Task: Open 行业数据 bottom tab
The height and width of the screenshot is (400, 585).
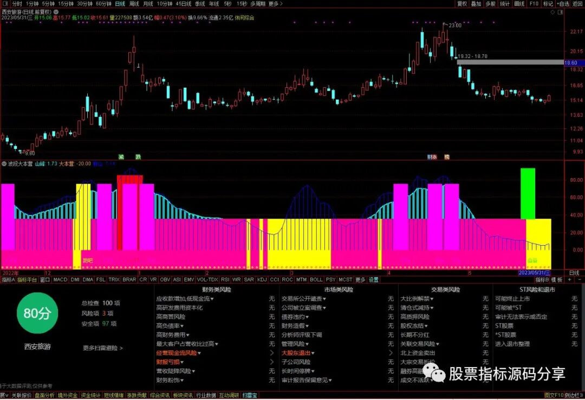Action: [x=206, y=395]
